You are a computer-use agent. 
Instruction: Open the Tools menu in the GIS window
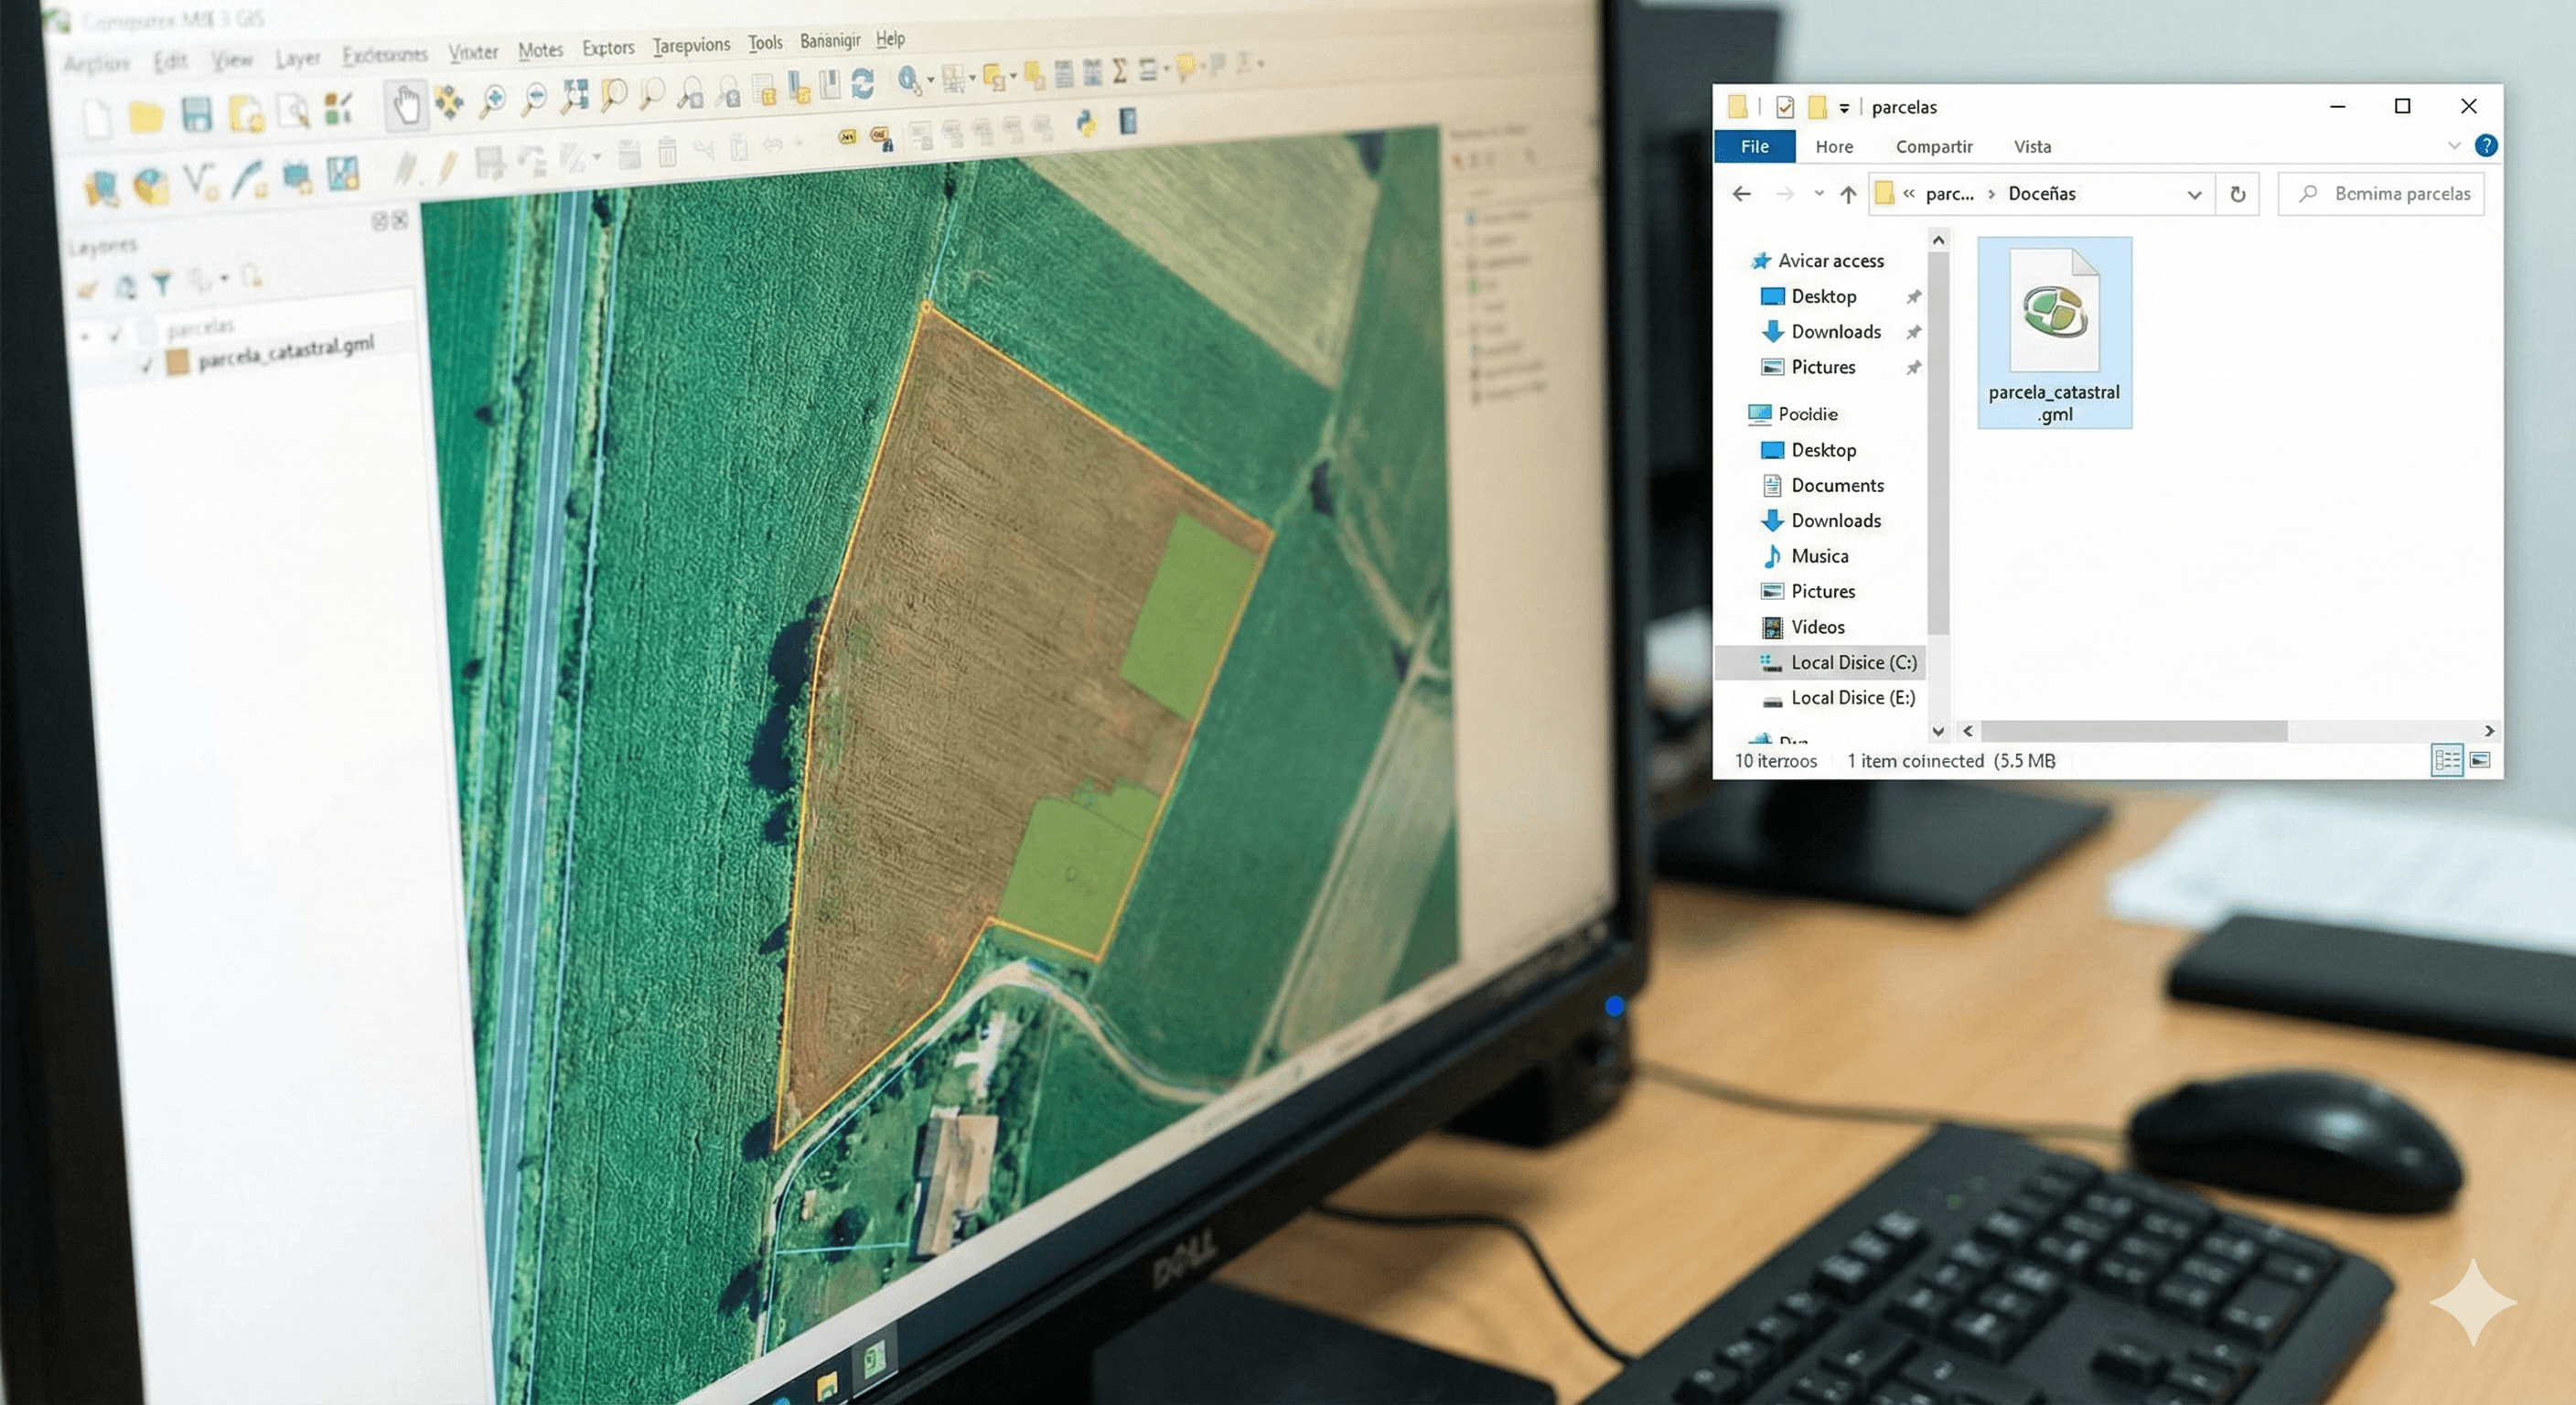(765, 42)
